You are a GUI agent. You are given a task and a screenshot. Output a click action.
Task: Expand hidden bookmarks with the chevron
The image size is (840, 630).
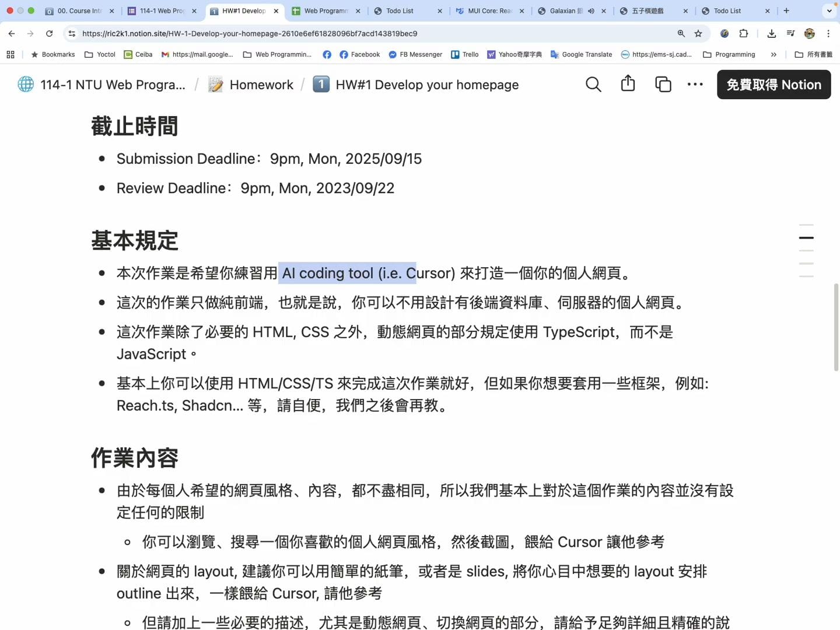click(773, 55)
